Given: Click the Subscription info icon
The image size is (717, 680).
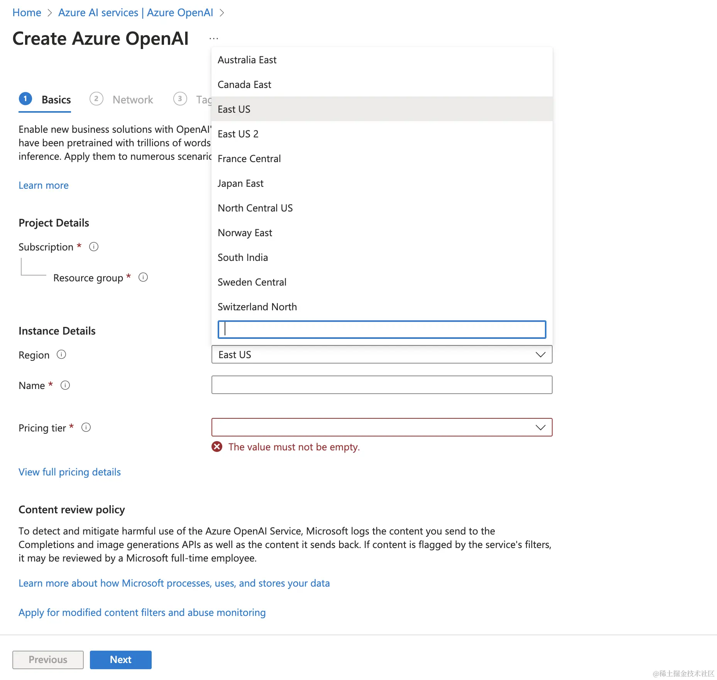Looking at the screenshot, I should pyautogui.click(x=94, y=247).
